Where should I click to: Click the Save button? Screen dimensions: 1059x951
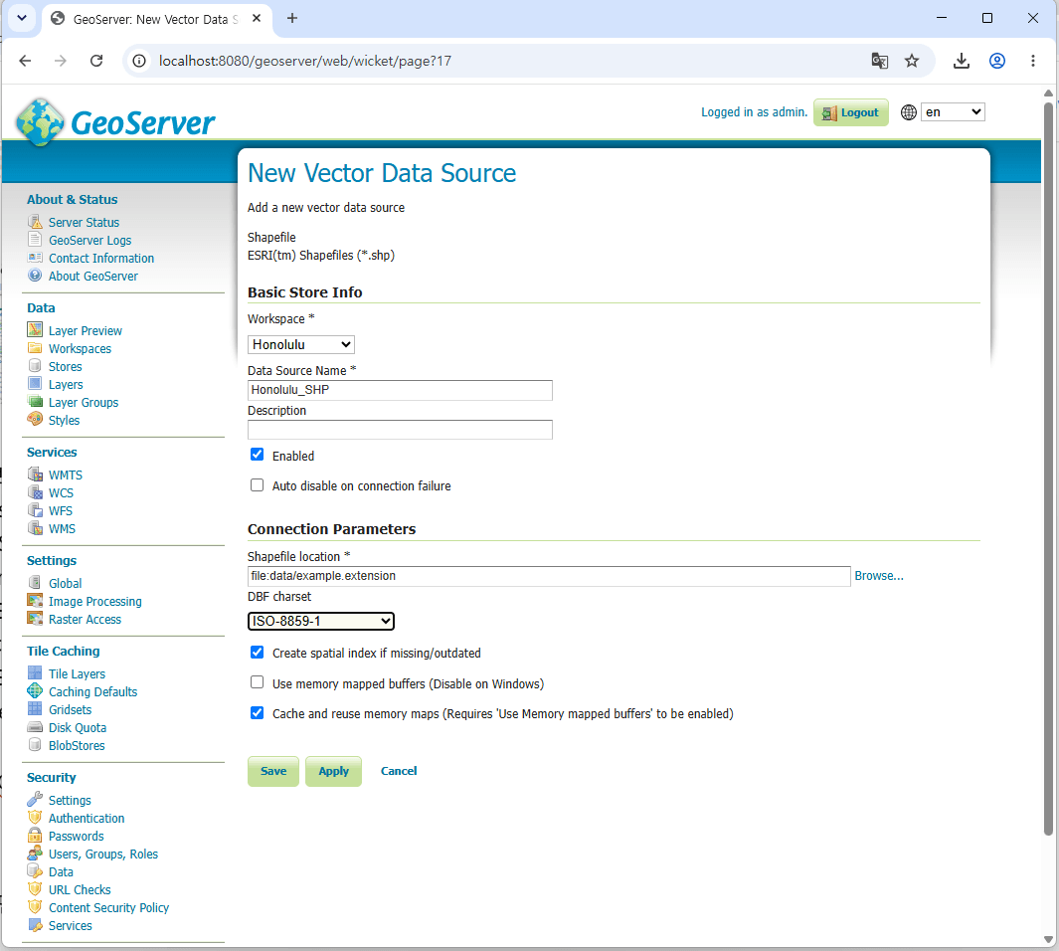pos(273,771)
